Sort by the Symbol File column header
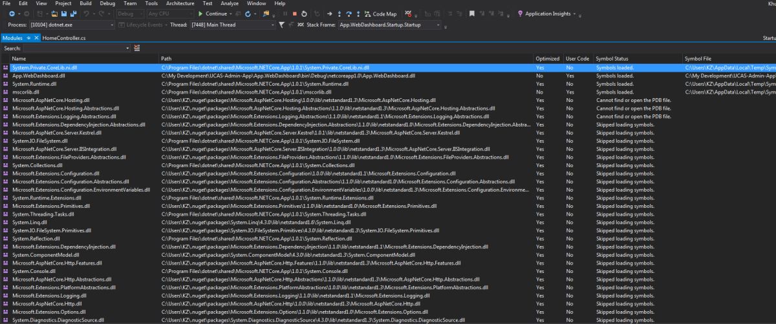Screen dimensions: 776x324 (729, 59)
